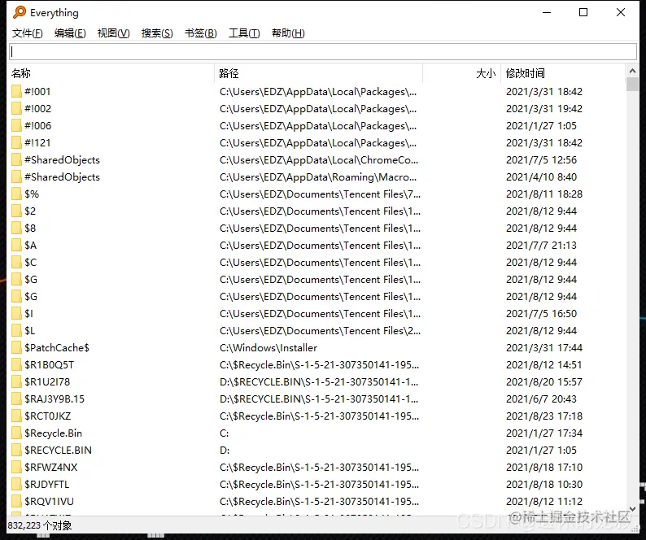Select folder icon of #!002

pyautogui.click(x=16, y=109)
